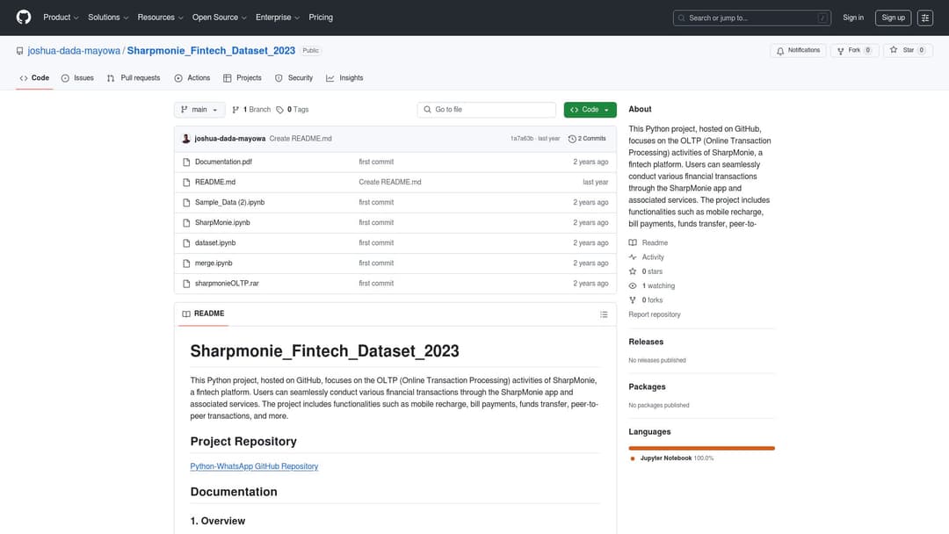Viewport: 949px width, 534px height.
Task: View the 2 Commits history
Action: pos(587,139)
